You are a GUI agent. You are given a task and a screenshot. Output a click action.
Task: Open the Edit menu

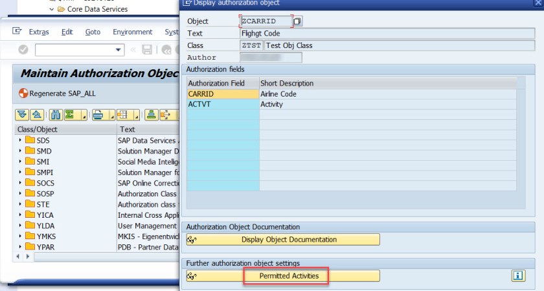tap(67, 32)
